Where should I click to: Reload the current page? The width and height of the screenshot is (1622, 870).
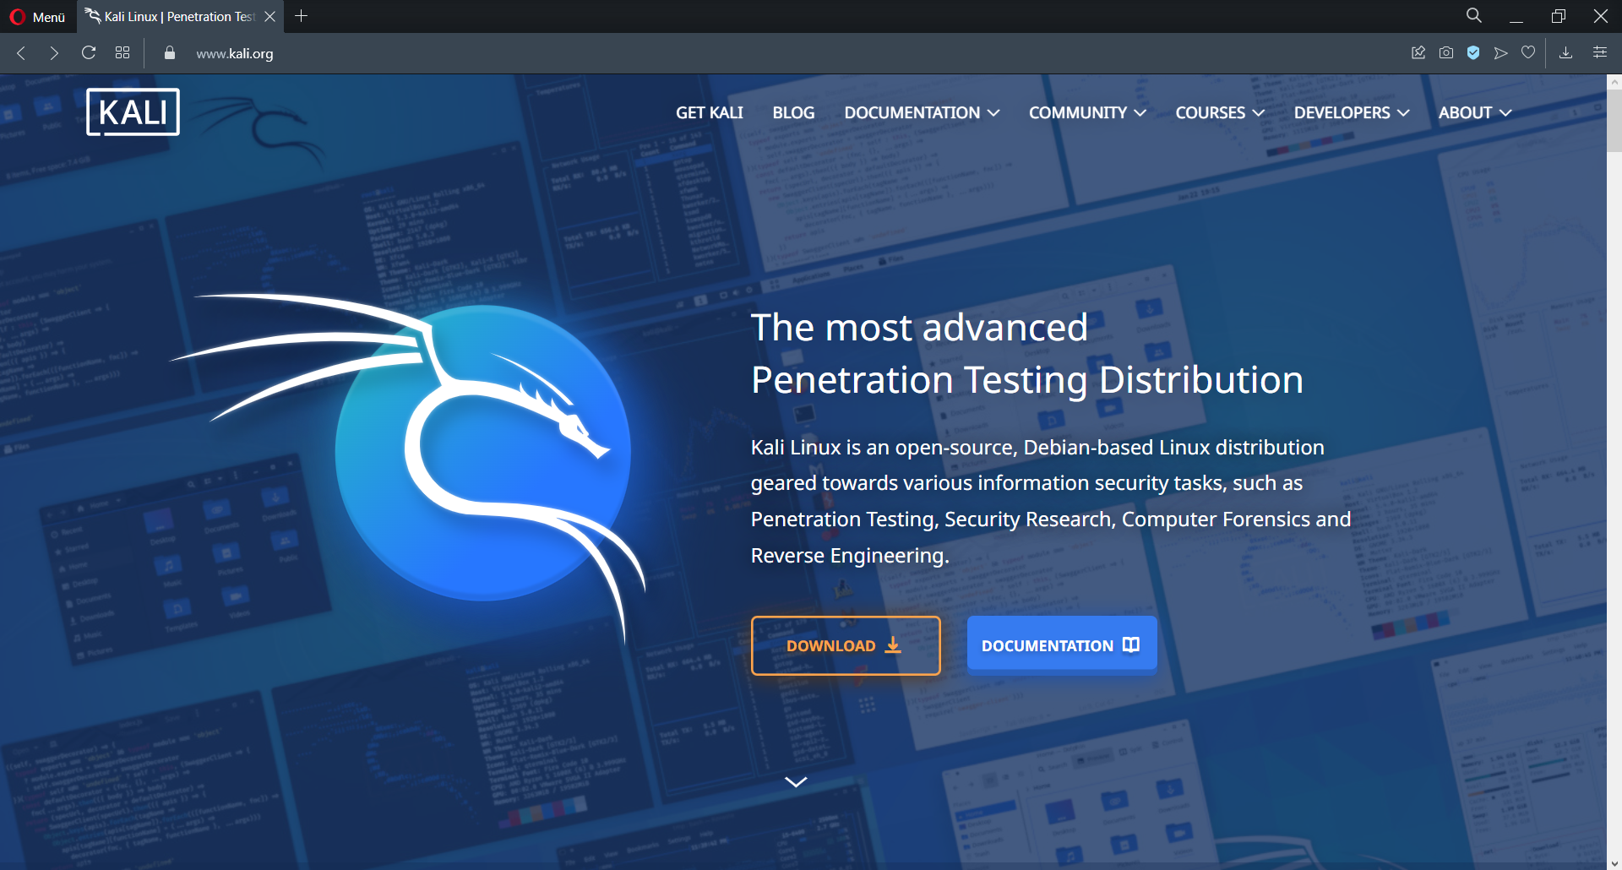pyautogui.click(x=89, y=52)
